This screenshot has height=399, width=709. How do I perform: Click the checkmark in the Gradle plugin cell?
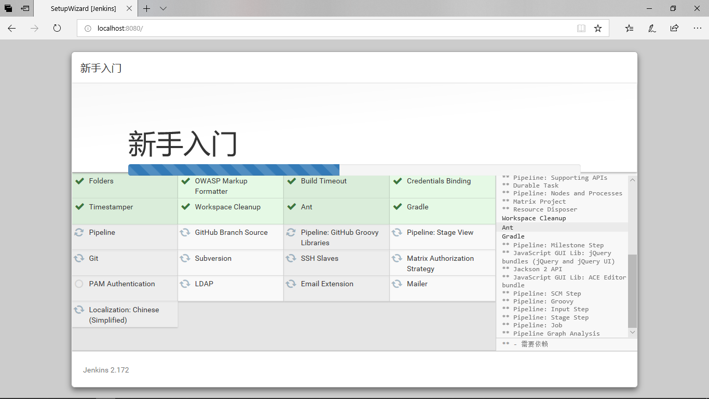click(x=397, y=207)
